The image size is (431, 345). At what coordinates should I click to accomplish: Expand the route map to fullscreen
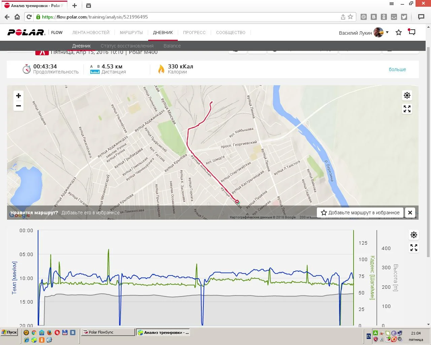click(407, 109)
